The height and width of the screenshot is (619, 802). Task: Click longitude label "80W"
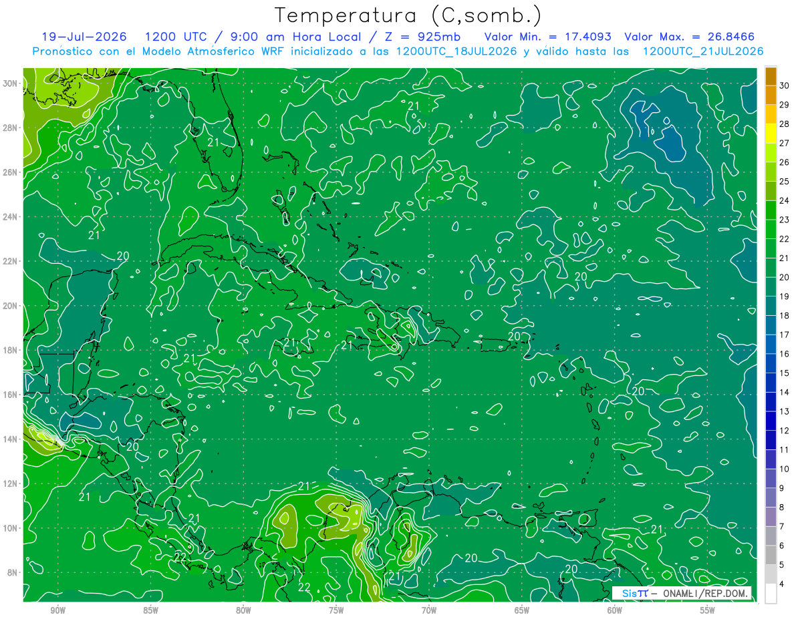coord(243,610)
